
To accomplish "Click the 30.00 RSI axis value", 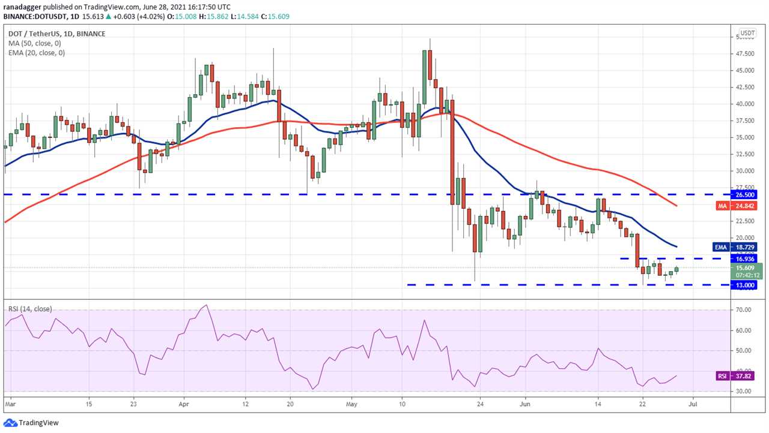I will pyautogui.click(x=744, y=392).
